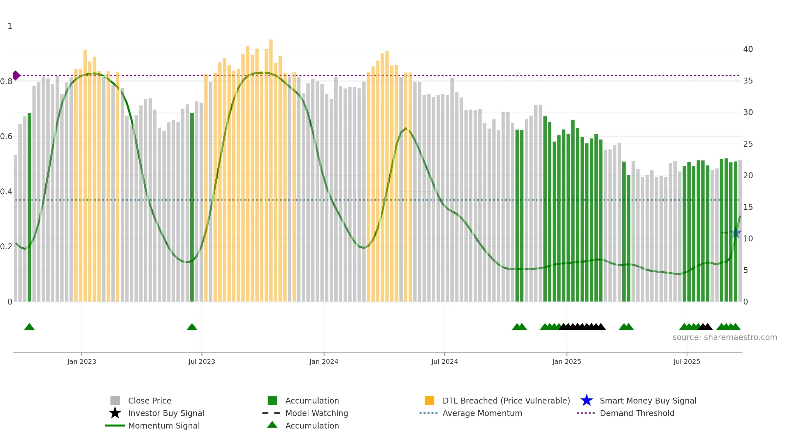Image resolution: width=789 pixels, height=444 pixels.
Task: Click green accumulation triangle just before Jul 2023
Action: (192, 327)
